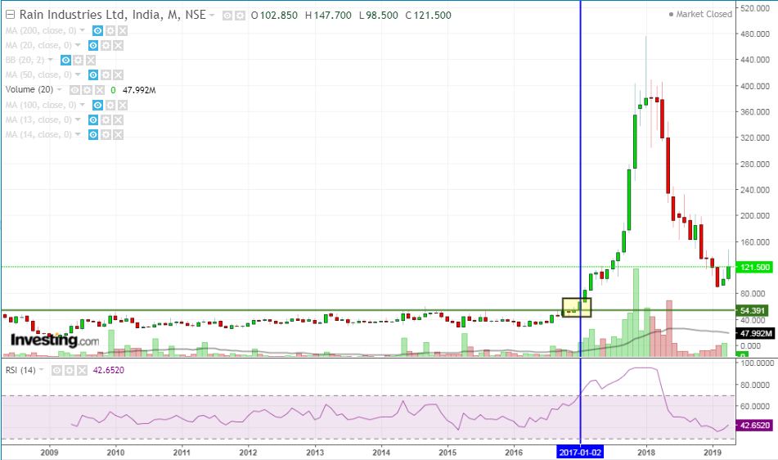Open settings gear for Volume (20)
The width and height of the screenshot is (778, 460).
point(87,90)
